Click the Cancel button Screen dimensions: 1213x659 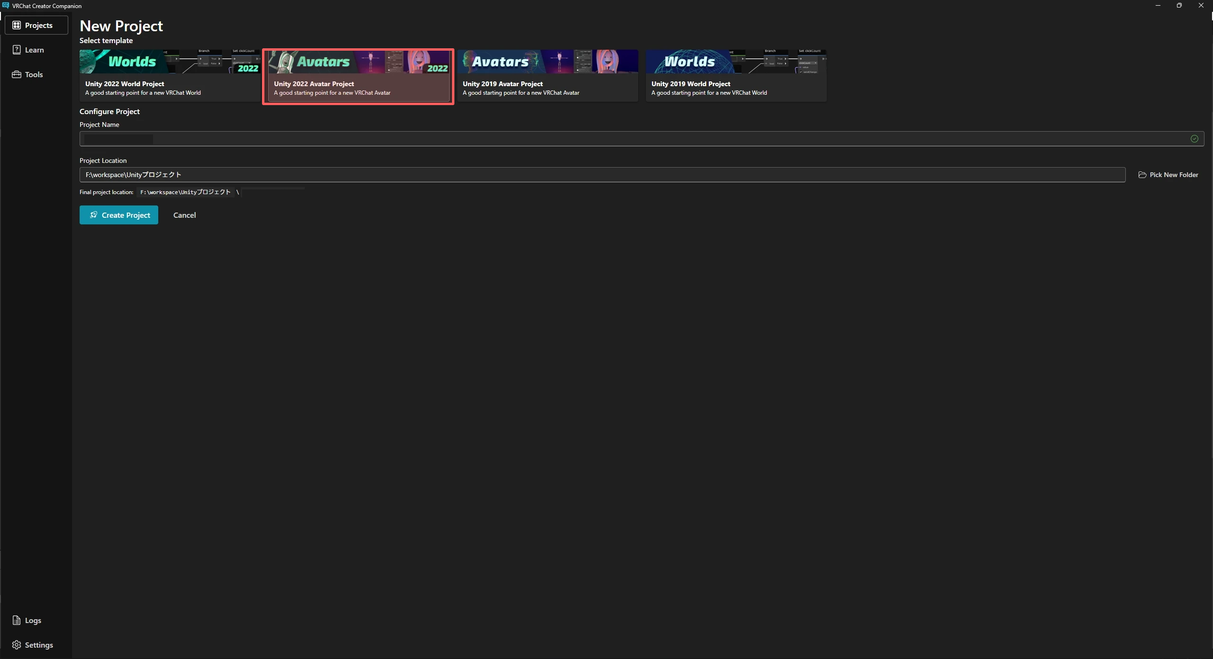184,214
